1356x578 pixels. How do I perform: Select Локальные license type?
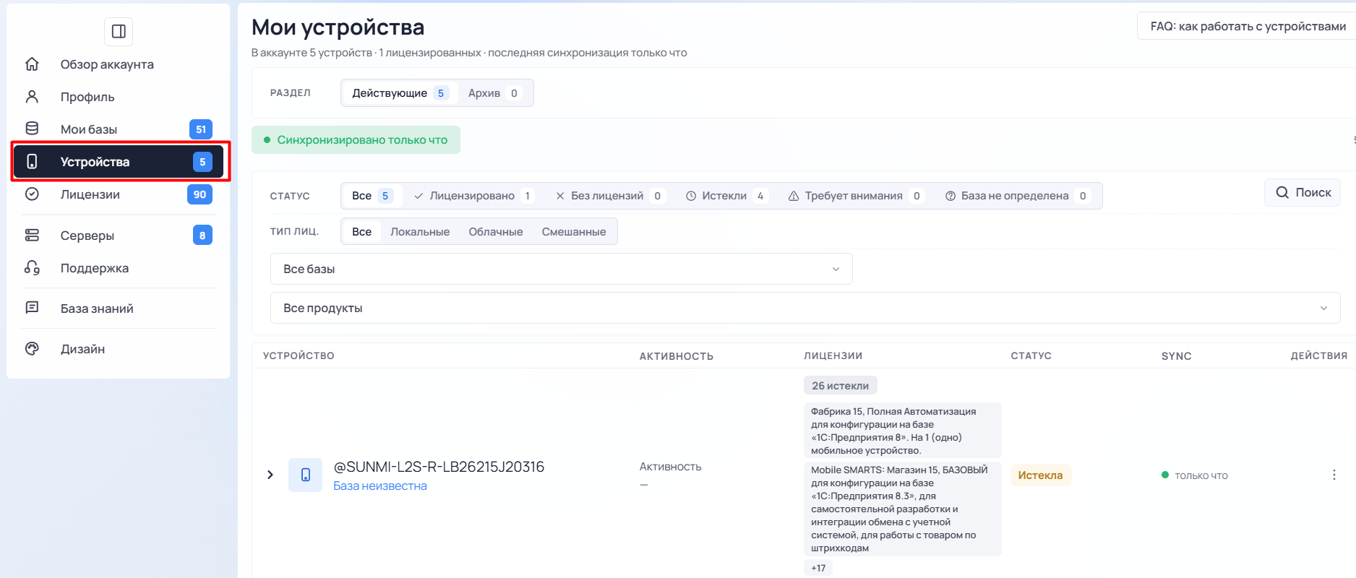pos(420,232)
